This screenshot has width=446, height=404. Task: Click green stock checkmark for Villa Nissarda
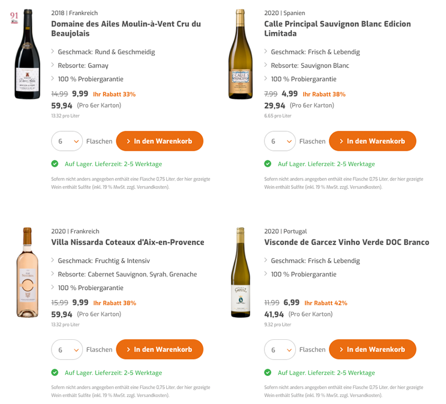pos(55,373)
